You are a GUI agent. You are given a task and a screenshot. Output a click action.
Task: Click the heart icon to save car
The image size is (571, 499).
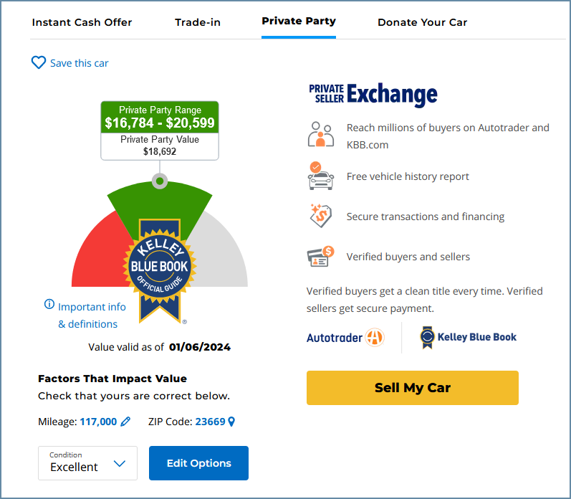point(38,62)
